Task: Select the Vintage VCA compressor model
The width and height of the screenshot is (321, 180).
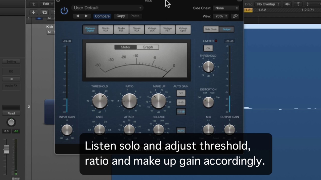Action: pyautogui.click(x=152, y=29)
